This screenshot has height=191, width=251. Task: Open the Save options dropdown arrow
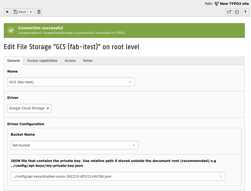click(x=31, y=12)
